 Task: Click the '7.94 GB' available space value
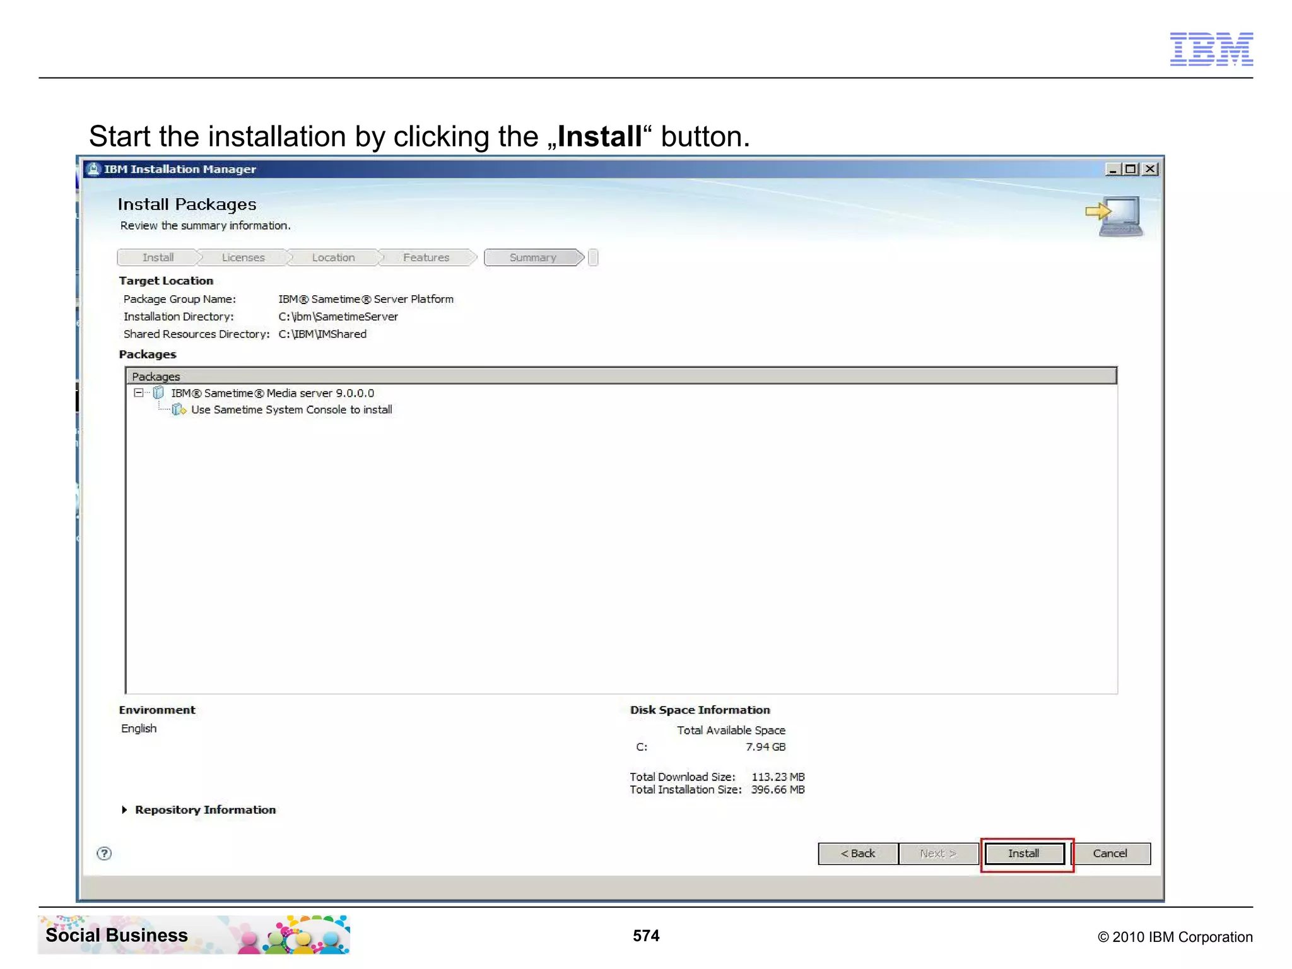coord(765,747)
